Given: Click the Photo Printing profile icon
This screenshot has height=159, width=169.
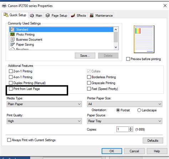Looking at the screenshot, I should point(12,35).
